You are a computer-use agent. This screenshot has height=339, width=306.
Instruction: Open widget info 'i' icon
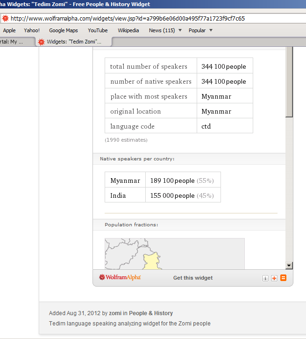pos(265,278)
